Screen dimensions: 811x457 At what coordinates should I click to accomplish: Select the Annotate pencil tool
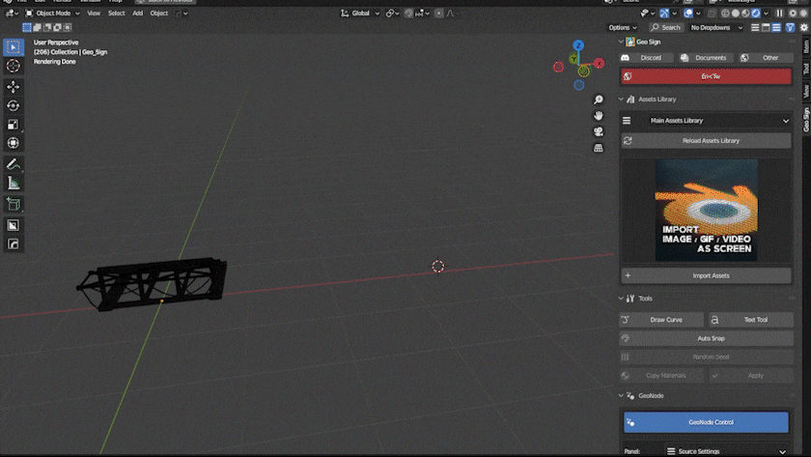point(14,164)
